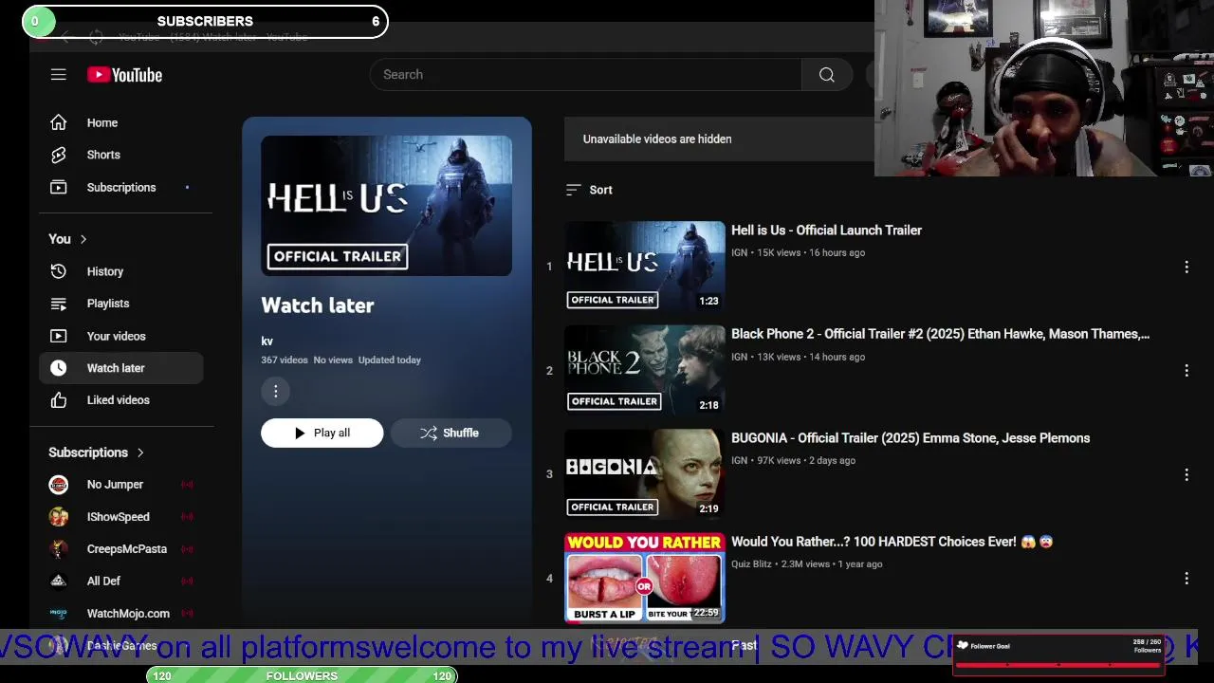
Task: Click the green FOLLOWERS progress bar
Action: 302,675
